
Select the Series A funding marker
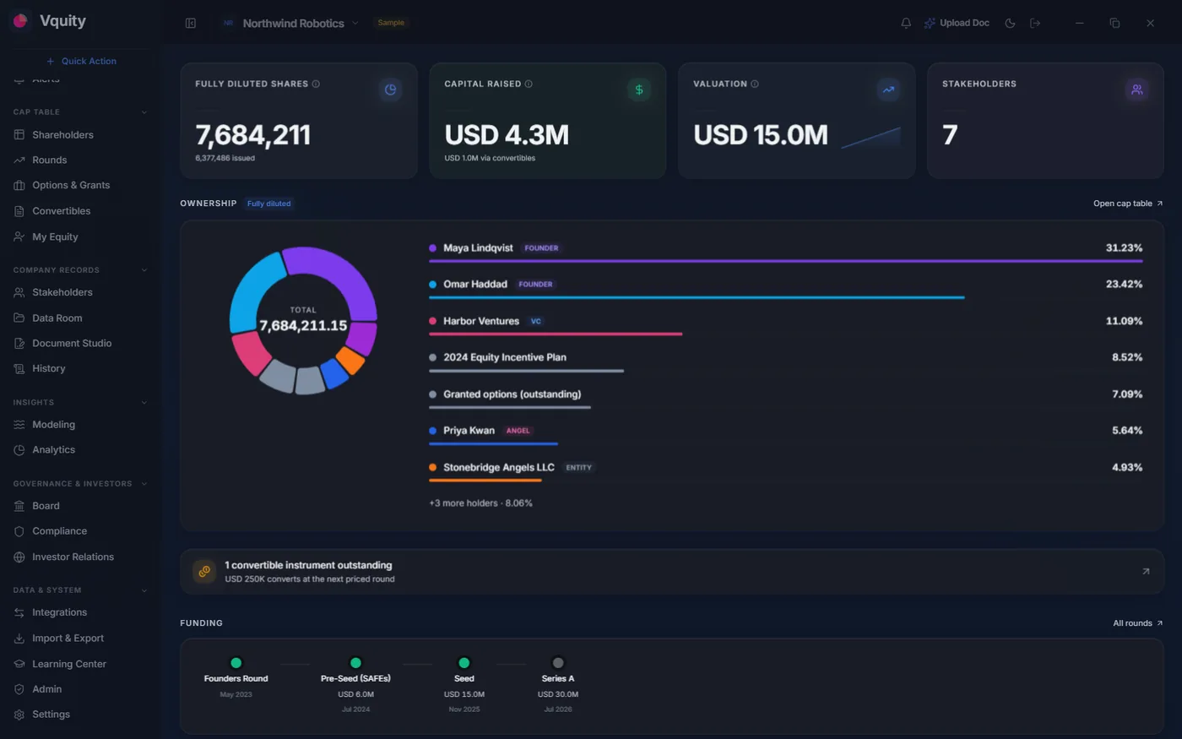point(557,663)
